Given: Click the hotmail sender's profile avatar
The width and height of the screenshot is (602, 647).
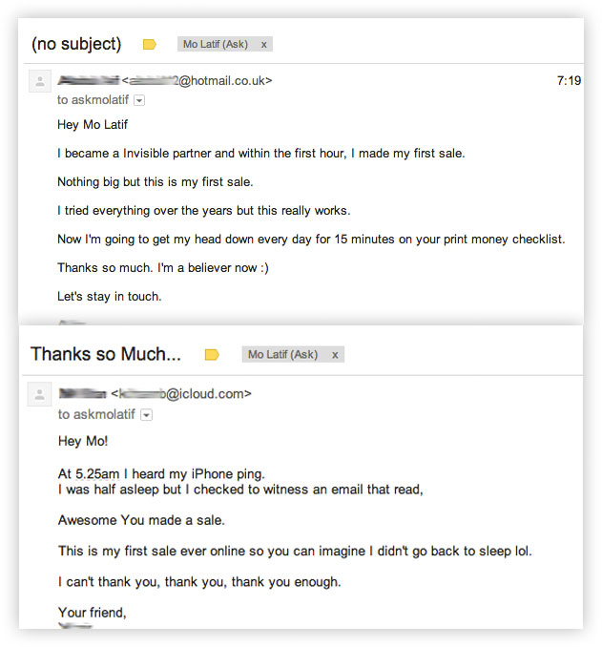Looking at the screenshot, I should click(x=40, y=82).
